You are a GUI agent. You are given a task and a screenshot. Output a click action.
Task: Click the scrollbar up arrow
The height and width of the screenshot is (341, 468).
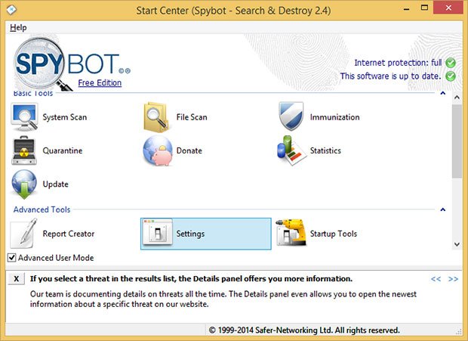pos(457,98)
